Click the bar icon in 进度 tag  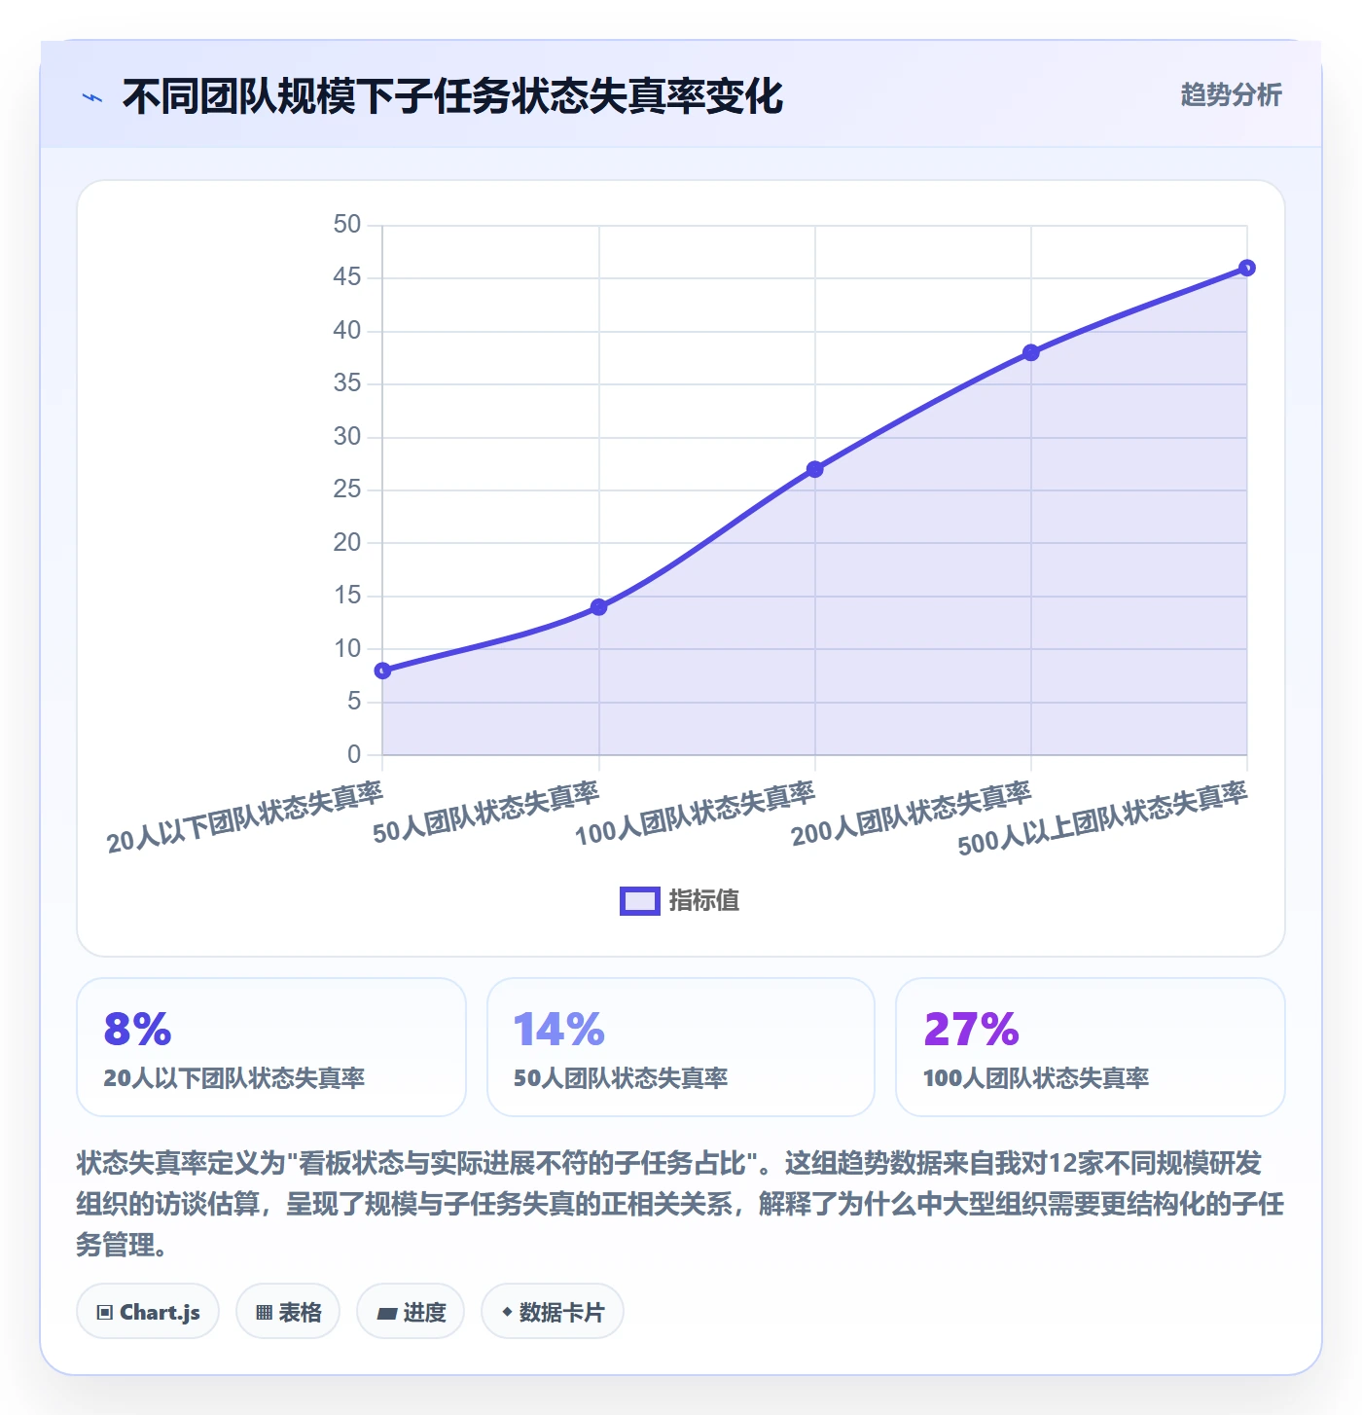(386, 1314)
